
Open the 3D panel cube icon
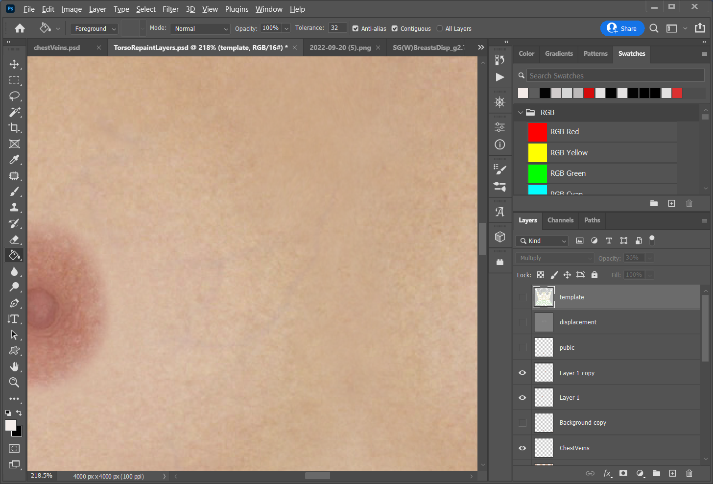[499, 237]
